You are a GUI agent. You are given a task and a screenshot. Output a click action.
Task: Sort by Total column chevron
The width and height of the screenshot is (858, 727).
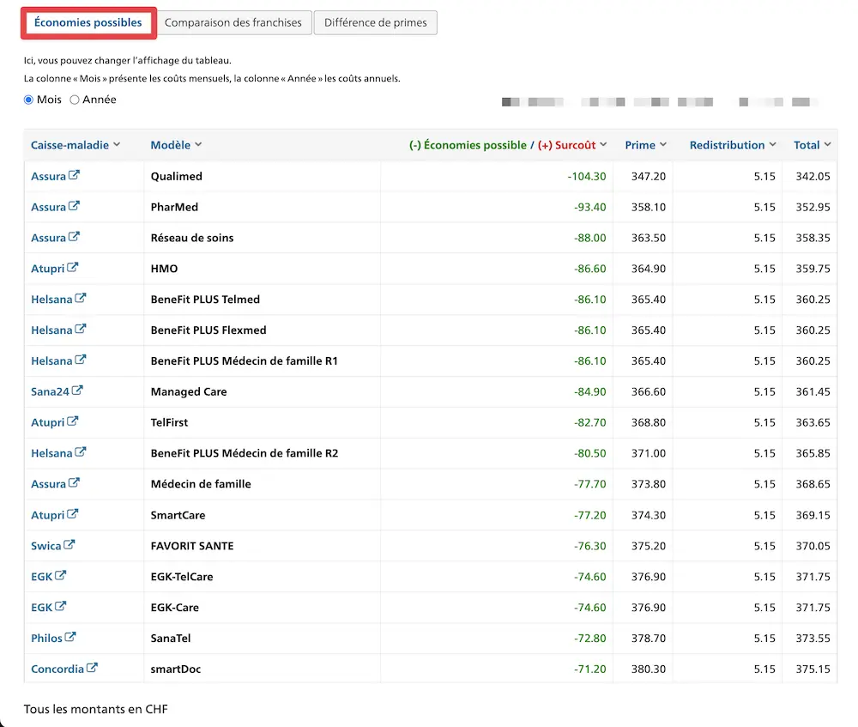coord(827,144)
